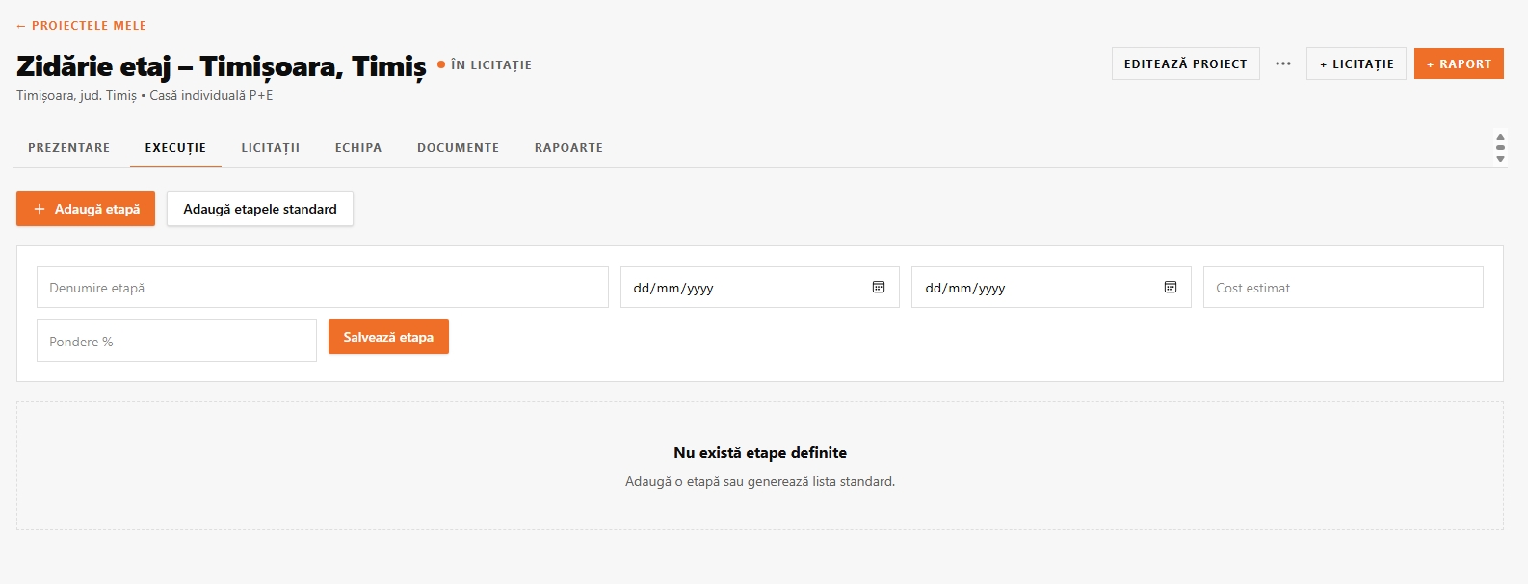Focus the Denumire etapă input field

click(x=323, y=287)
